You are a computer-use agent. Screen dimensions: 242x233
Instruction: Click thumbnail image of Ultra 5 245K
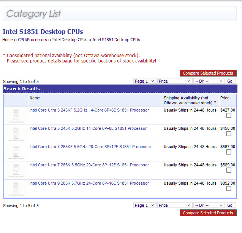click(16, 134)
